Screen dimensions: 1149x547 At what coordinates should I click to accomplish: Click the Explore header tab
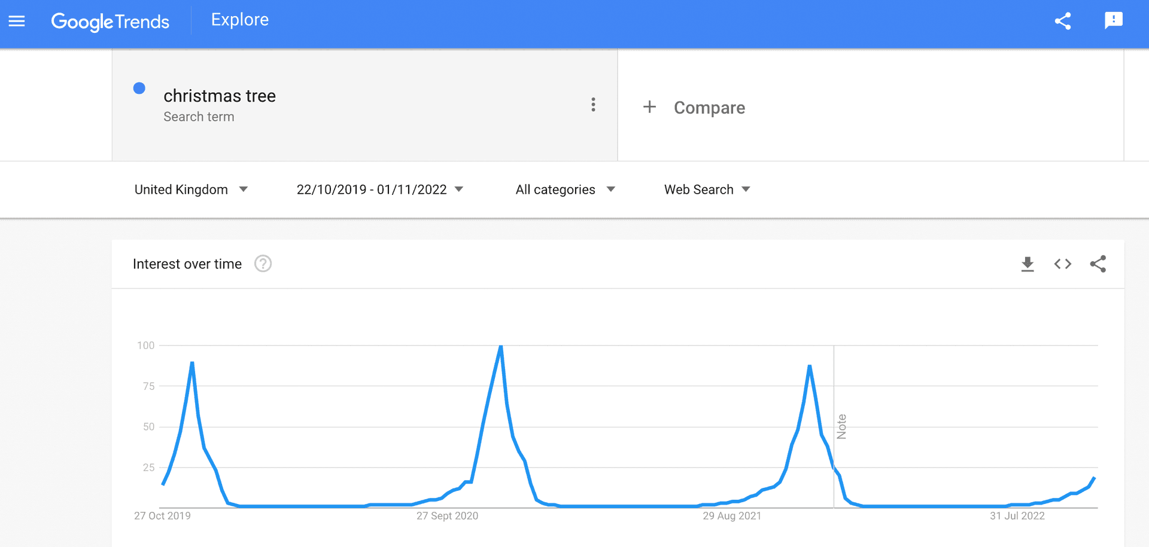[240, 20]
